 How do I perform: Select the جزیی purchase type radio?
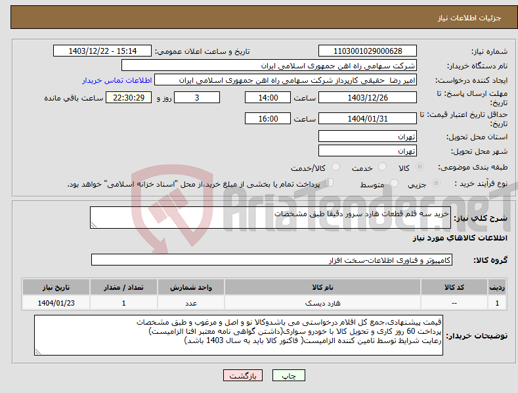pos(436,183)
